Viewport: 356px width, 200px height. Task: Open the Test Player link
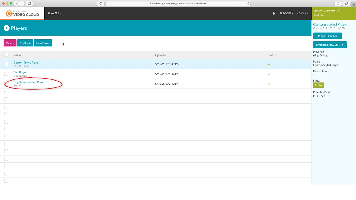20,72
